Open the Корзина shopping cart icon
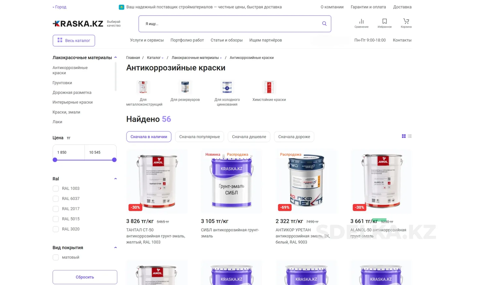This screenshot has width=482, height=285. [x=406, y=21]
